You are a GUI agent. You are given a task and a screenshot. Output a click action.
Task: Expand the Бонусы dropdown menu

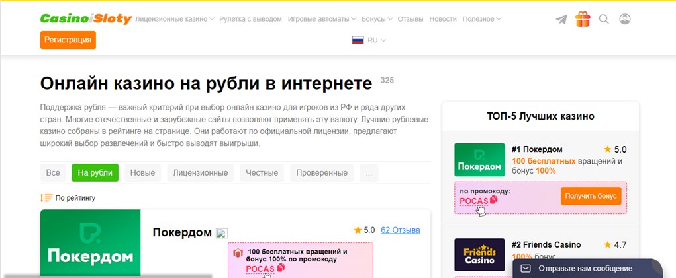pos(377,19)
